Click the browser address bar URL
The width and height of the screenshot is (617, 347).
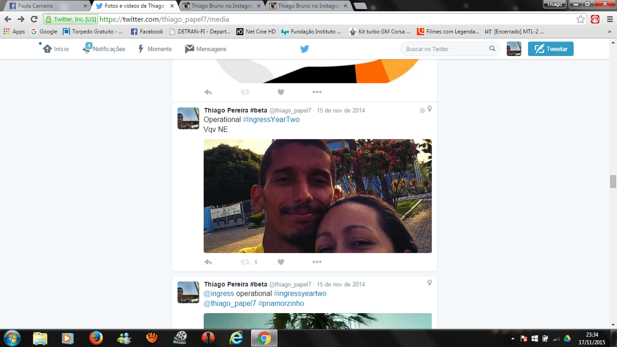point(164,19)
